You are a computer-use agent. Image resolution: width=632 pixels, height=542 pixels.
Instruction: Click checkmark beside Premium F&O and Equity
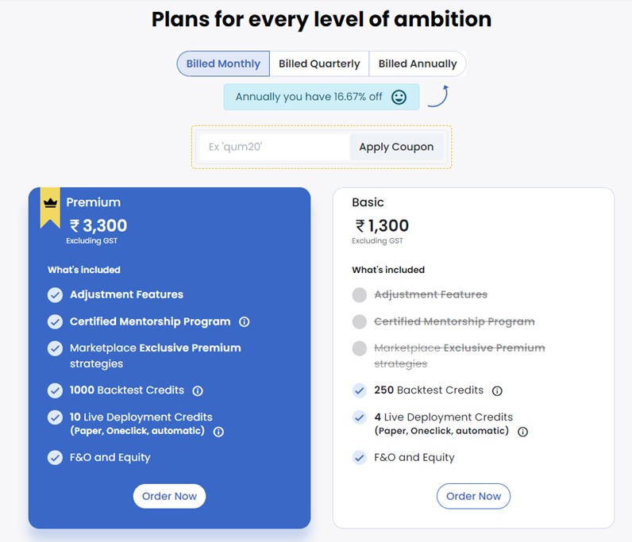tap(55, 458)
